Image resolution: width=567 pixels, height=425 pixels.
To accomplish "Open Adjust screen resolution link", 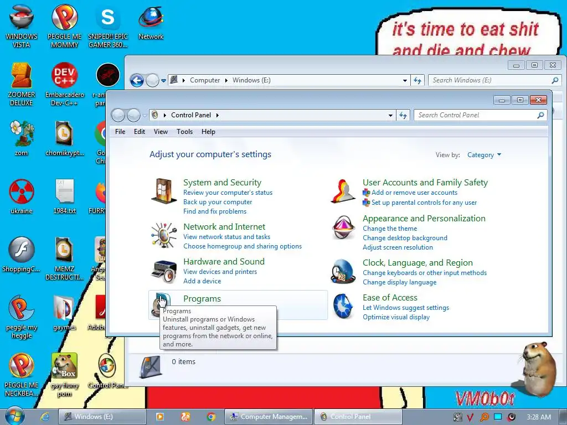I will click(x=398, y=247).
